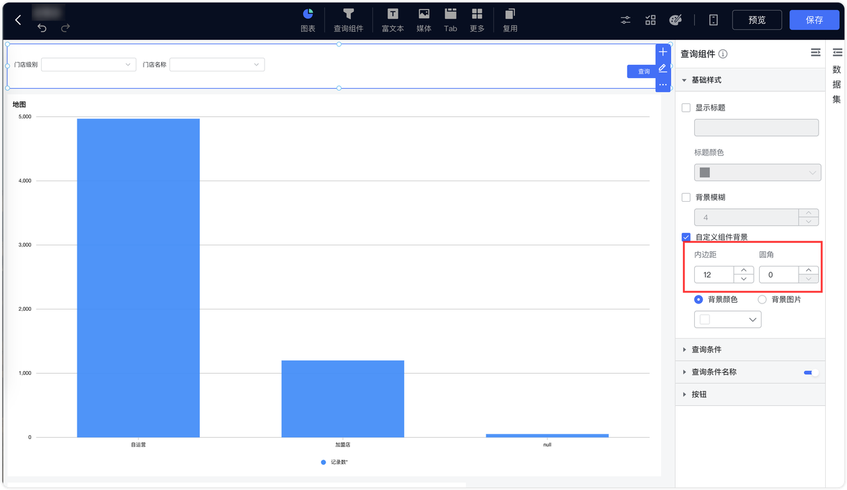
Task: Insert a Tab container component
Action: (x=450, y=20)
